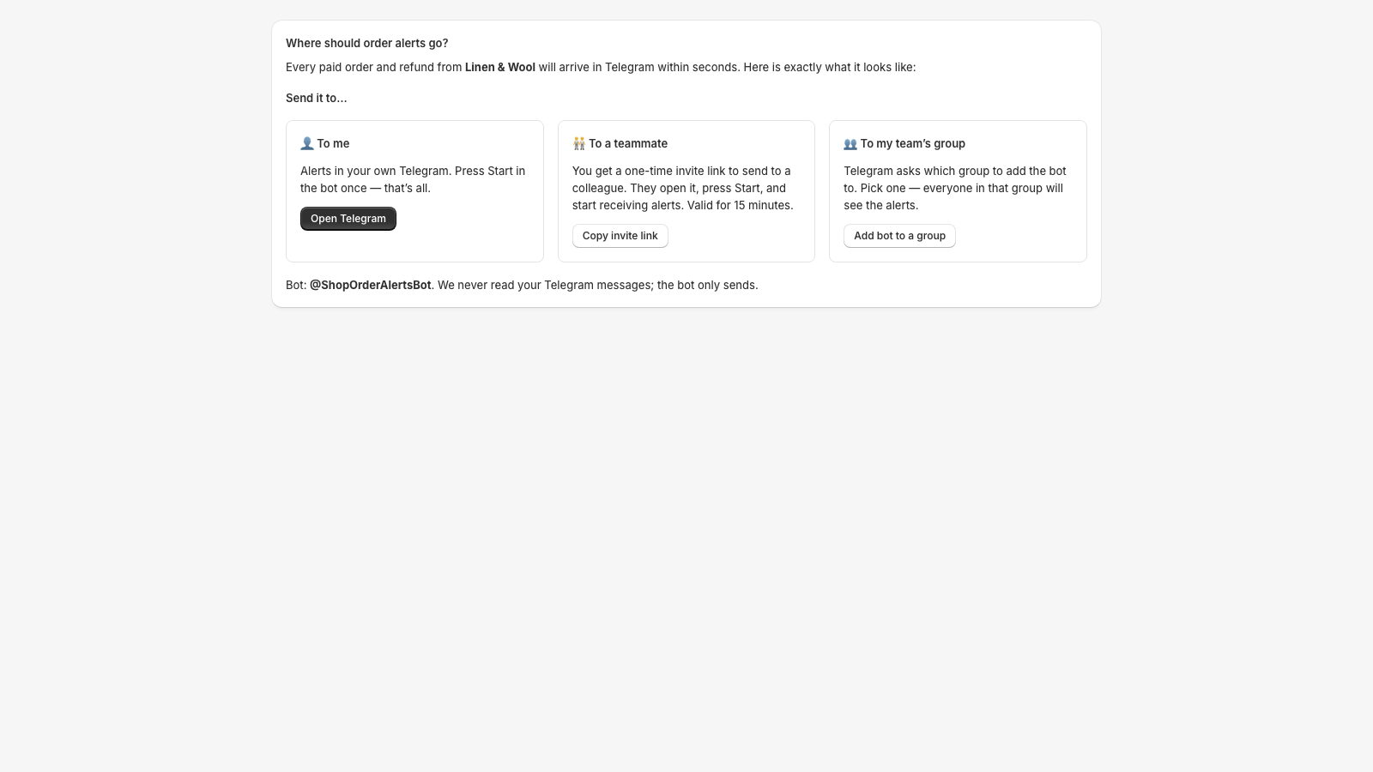Click 'We never read your Telegram messages' note
The width and height of the screenshot is (1373, 772).
[x=598, y=285]
